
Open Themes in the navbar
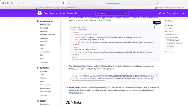tap(70, 13)
